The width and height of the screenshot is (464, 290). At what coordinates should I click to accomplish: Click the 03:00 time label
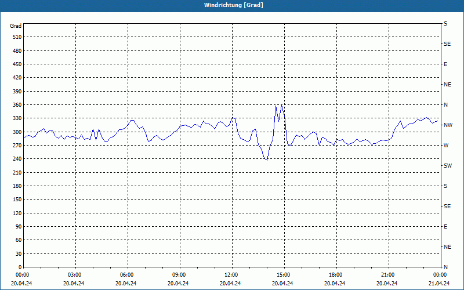pos(75,275)
